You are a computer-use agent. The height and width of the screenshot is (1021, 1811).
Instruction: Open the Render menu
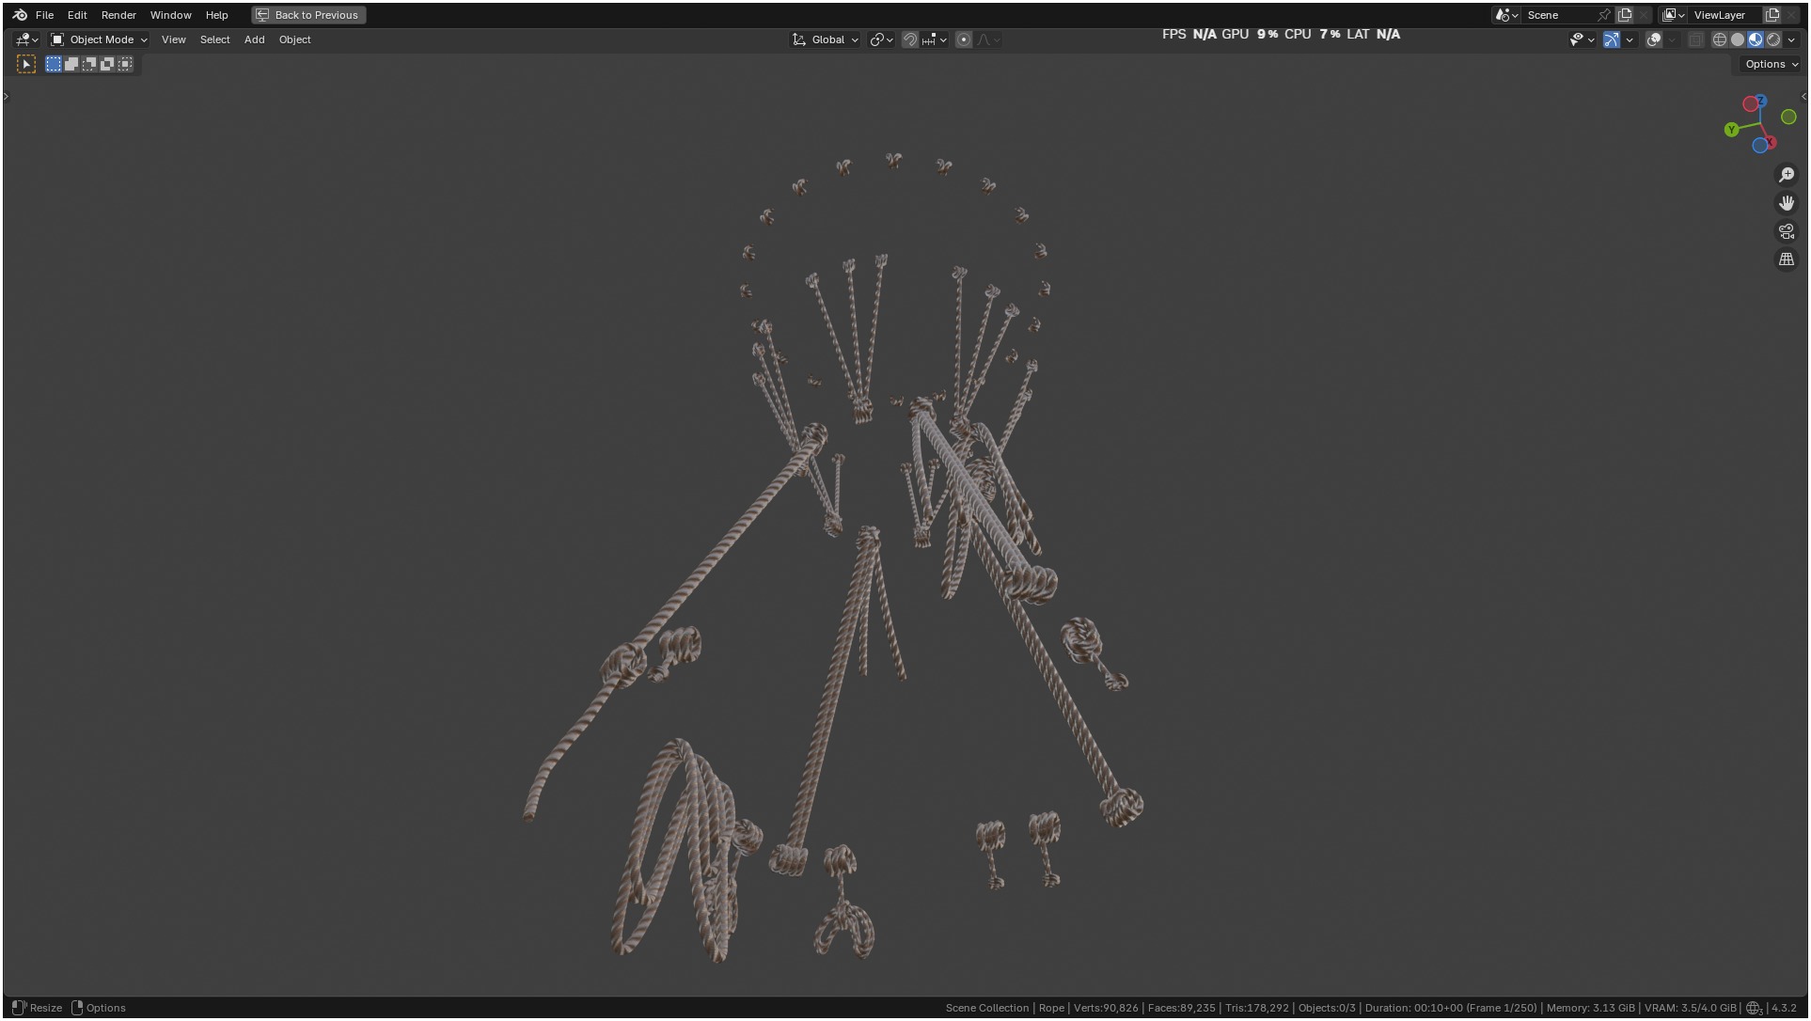point(118,15)
